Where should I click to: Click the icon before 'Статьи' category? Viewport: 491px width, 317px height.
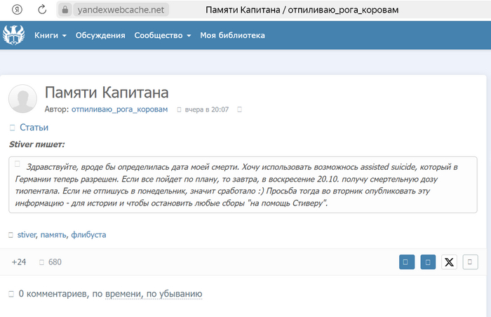pyautogui.click(x=12, y=128)
